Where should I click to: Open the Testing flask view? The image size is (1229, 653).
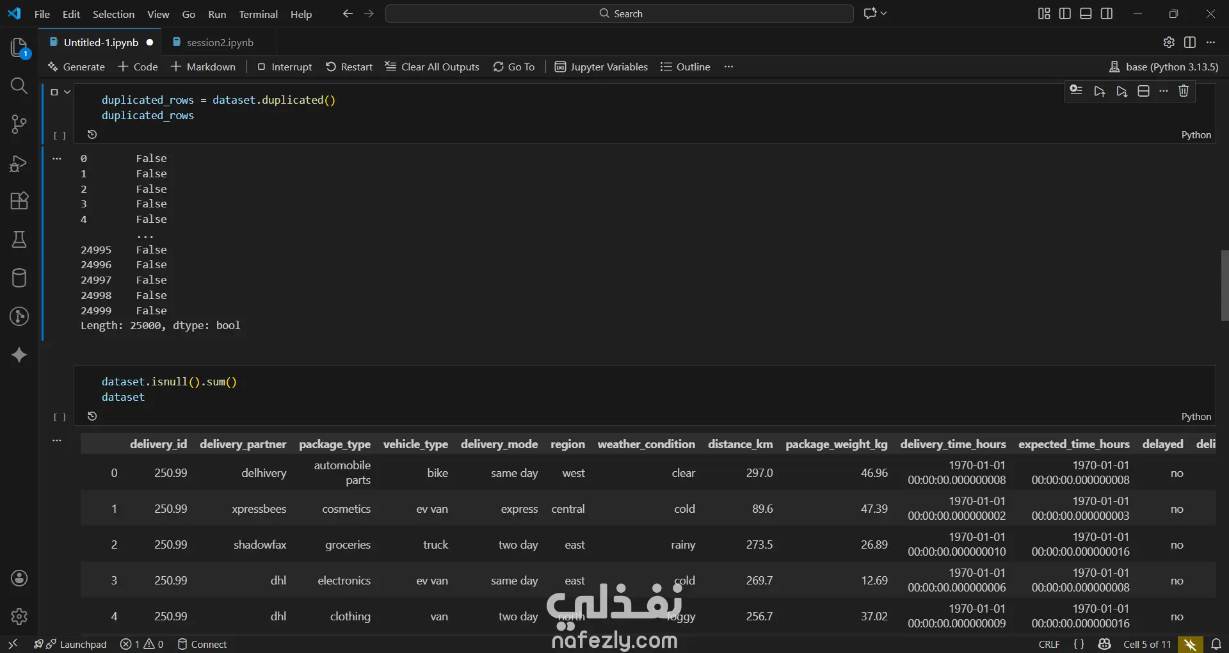[19, 239]
